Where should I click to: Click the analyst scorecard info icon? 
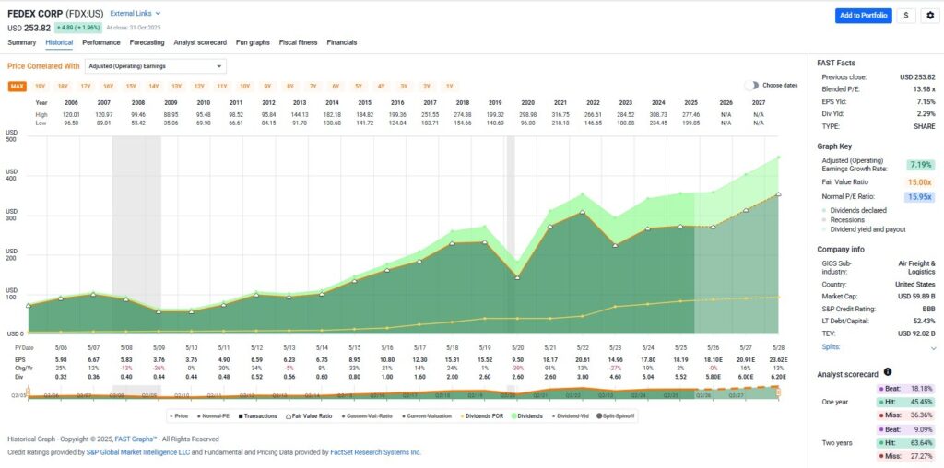click(888, 372)
